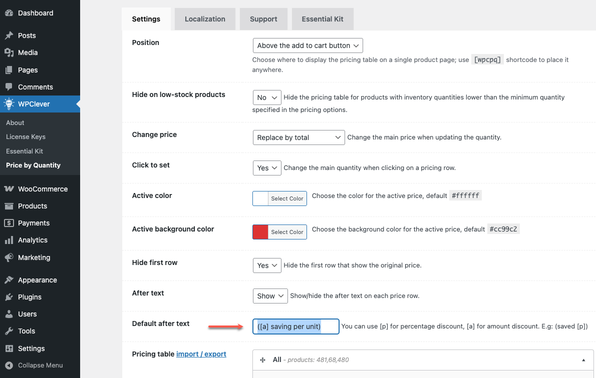Click the move handle icon on All row
The image size is (596, 378).
coord(262,360)
